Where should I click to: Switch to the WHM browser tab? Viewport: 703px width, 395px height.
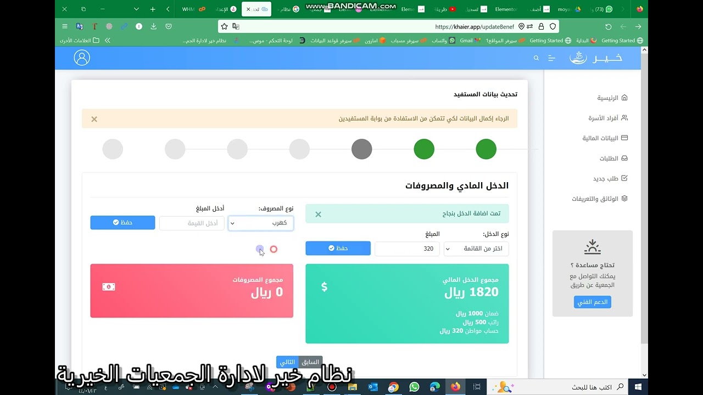coord(193,9)
